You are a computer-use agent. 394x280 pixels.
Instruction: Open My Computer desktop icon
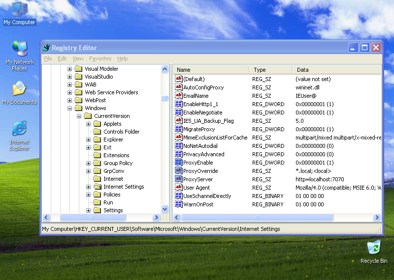coord(19,13)
